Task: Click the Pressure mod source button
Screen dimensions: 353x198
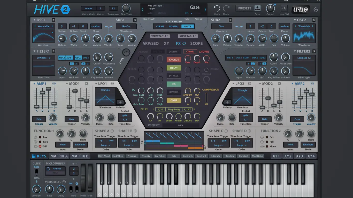Action: [132, 156]
